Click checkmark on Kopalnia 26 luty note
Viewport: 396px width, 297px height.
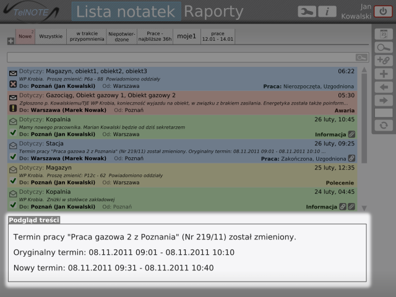tap(13, 132)
